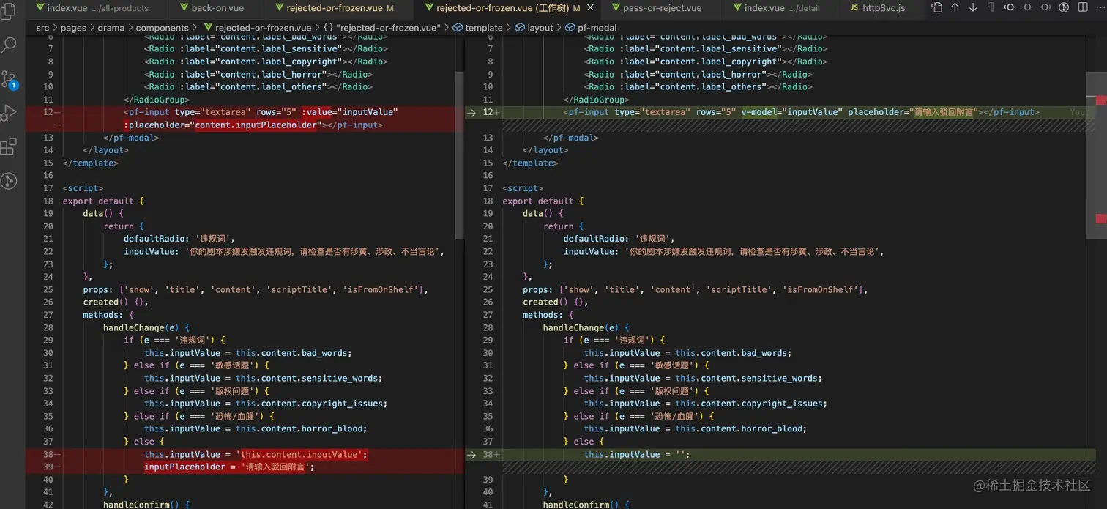Screen dimensions: 1107x509
Task: Switch to the httpSvc.js tab
Action: pos(878,8)
